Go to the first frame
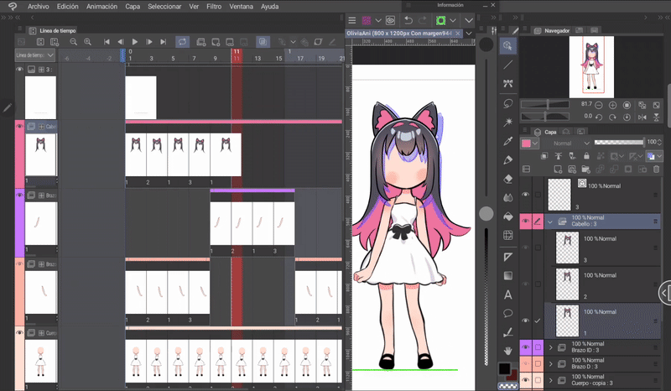The image size is (671, 391). pos(107,42)
